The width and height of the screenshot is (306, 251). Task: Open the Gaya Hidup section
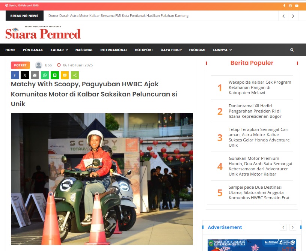[x=171, y=50]
